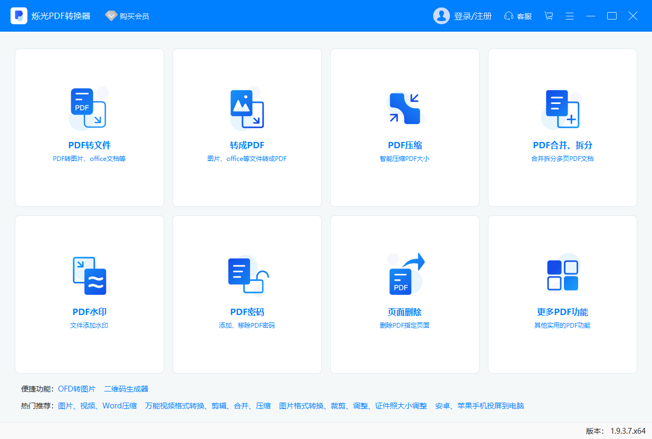Open the hamburger menu in titlebar
The image size is (652, 439).
[x=570, y=16]
